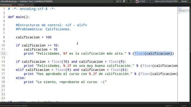
Task: Click the "una muy buena calificación" string
Action: pyautogui.click(x=85, y=66)
